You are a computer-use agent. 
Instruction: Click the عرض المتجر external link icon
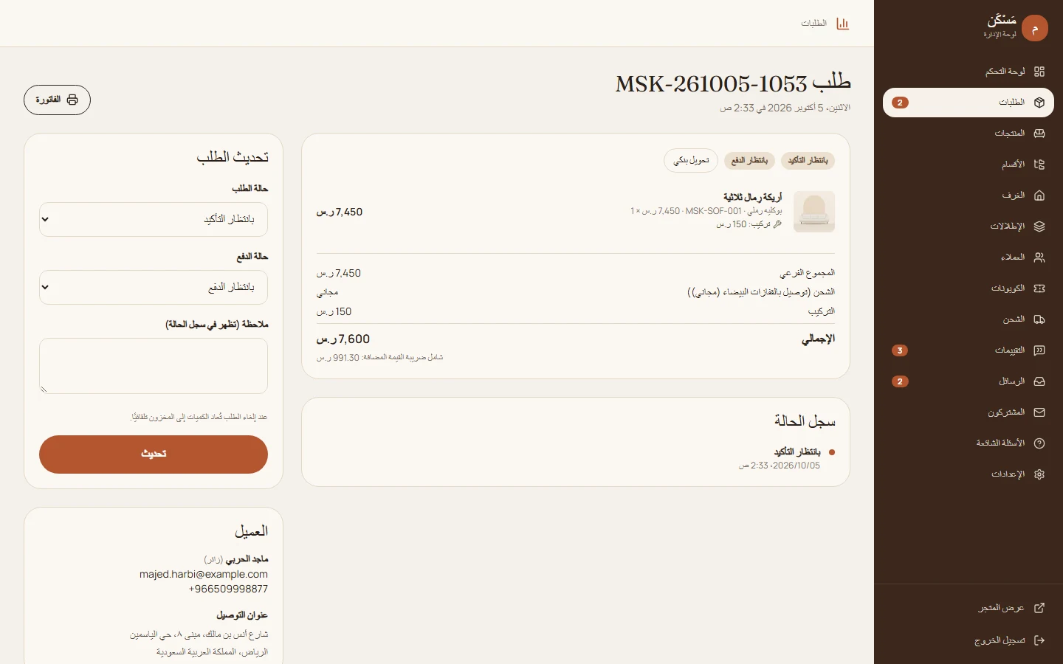click(1039, 608)
